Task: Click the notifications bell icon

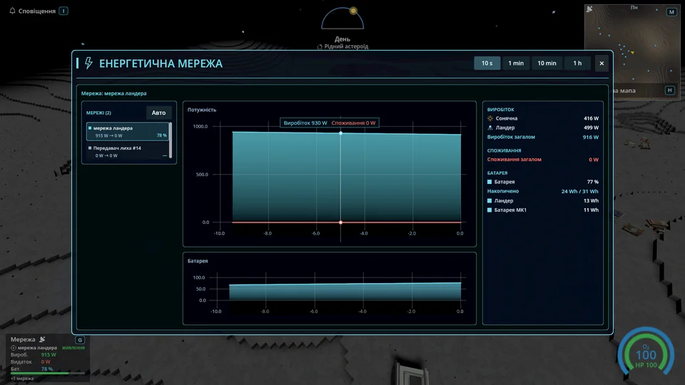Action: point(12,11)
